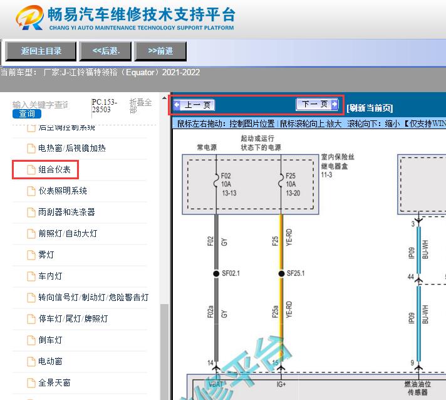Go back with the <<后退 button
This screenshot has height=400, width=446.
coord(105,51)
